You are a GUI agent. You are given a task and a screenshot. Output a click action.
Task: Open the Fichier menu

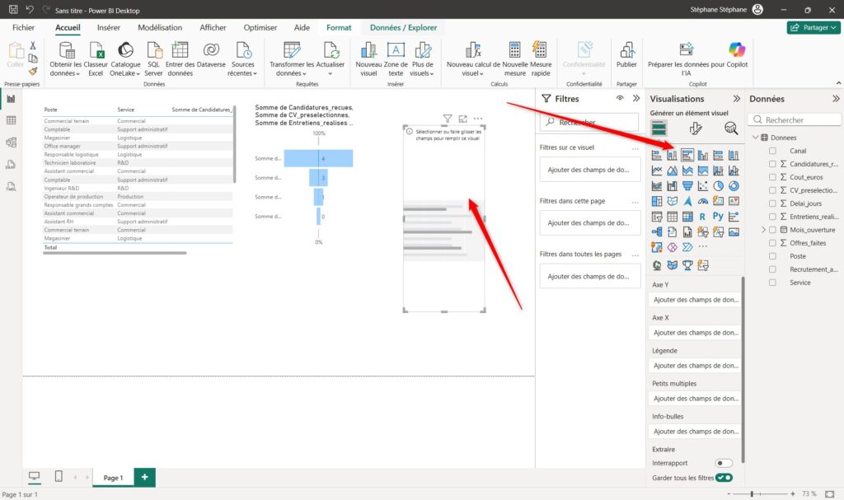23,27
